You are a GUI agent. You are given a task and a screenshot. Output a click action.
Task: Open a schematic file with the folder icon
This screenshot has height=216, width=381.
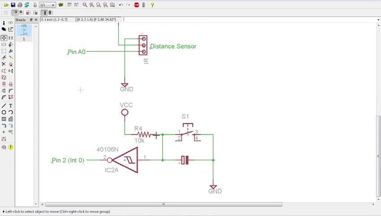click(6, 5)
